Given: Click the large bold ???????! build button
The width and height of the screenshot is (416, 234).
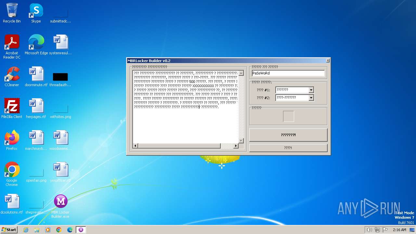Looking at the screenshot, I should pos(288,135).
